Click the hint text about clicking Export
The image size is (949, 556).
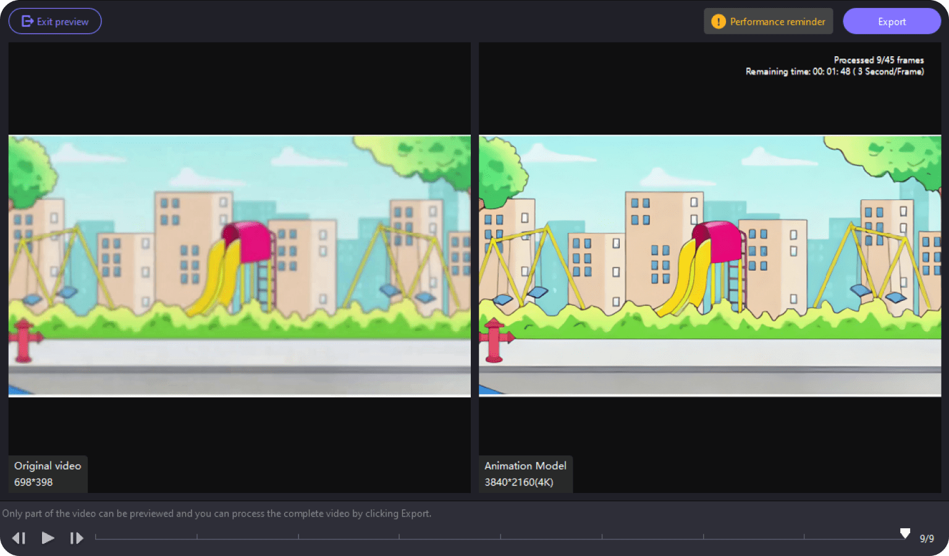tap(216, 513)
